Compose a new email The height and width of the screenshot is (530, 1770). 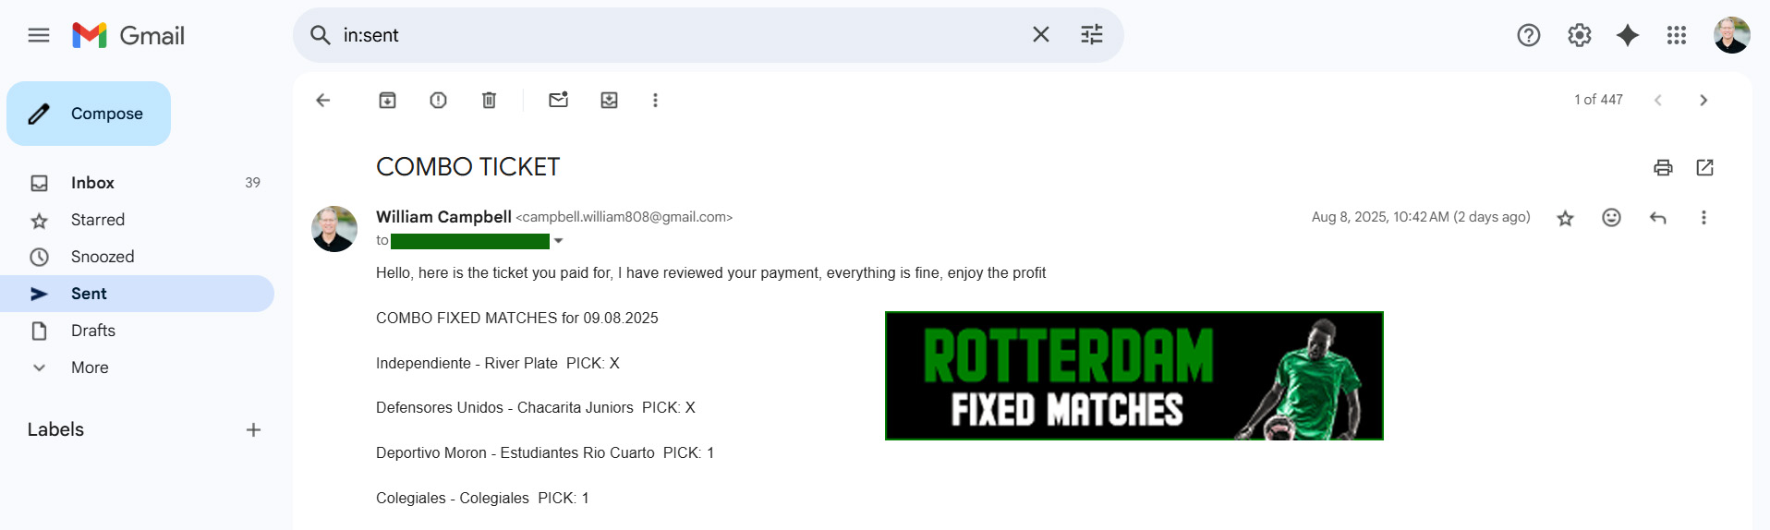(x=89, y=114)
